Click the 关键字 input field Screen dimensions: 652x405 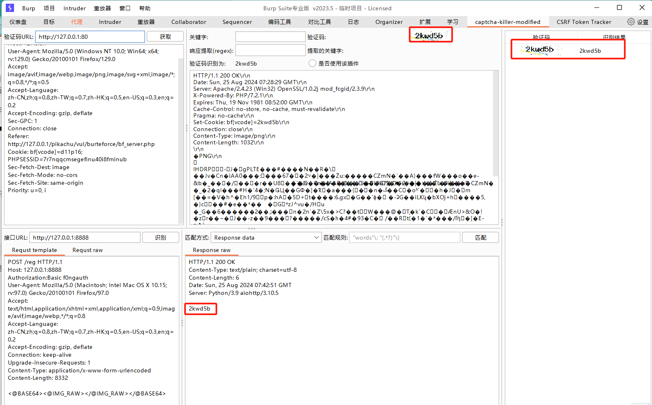(x=270, y=37)
